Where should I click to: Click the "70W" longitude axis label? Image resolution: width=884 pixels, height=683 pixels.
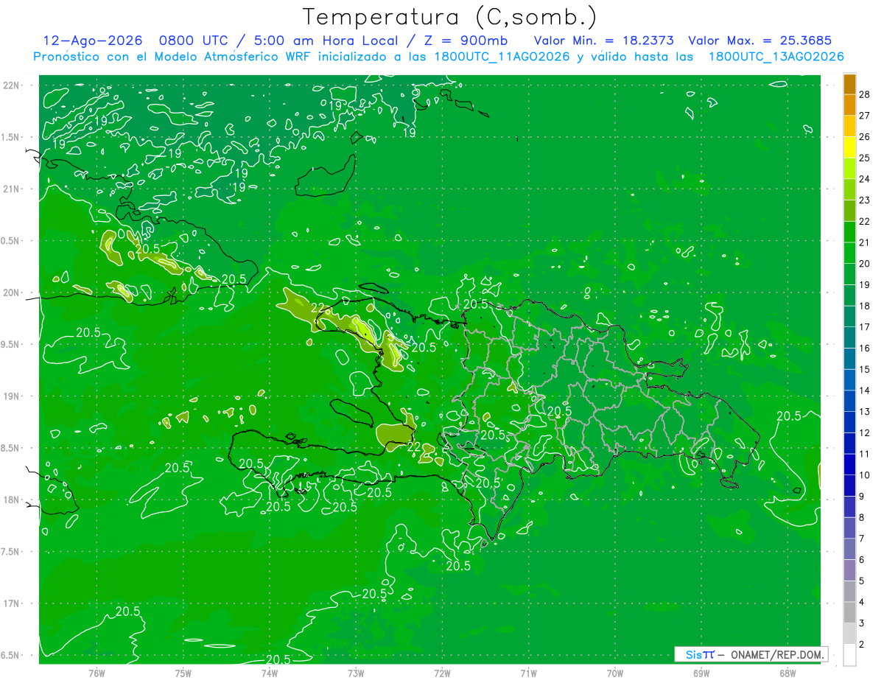[x=615, y=673]
